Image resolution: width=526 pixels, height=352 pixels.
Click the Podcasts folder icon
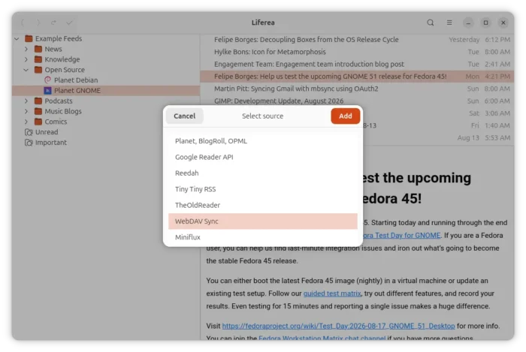tap(38, 101)
